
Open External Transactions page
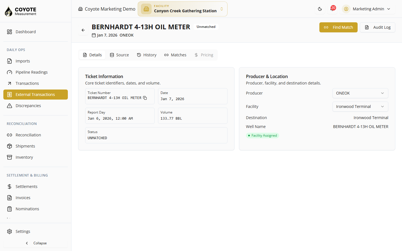(x=35, y=95)
